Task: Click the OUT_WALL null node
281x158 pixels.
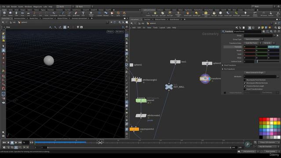Action: [169, 87]
